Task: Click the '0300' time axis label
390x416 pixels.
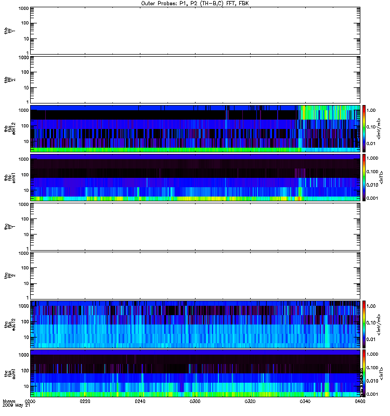Action: coord(195,401)
